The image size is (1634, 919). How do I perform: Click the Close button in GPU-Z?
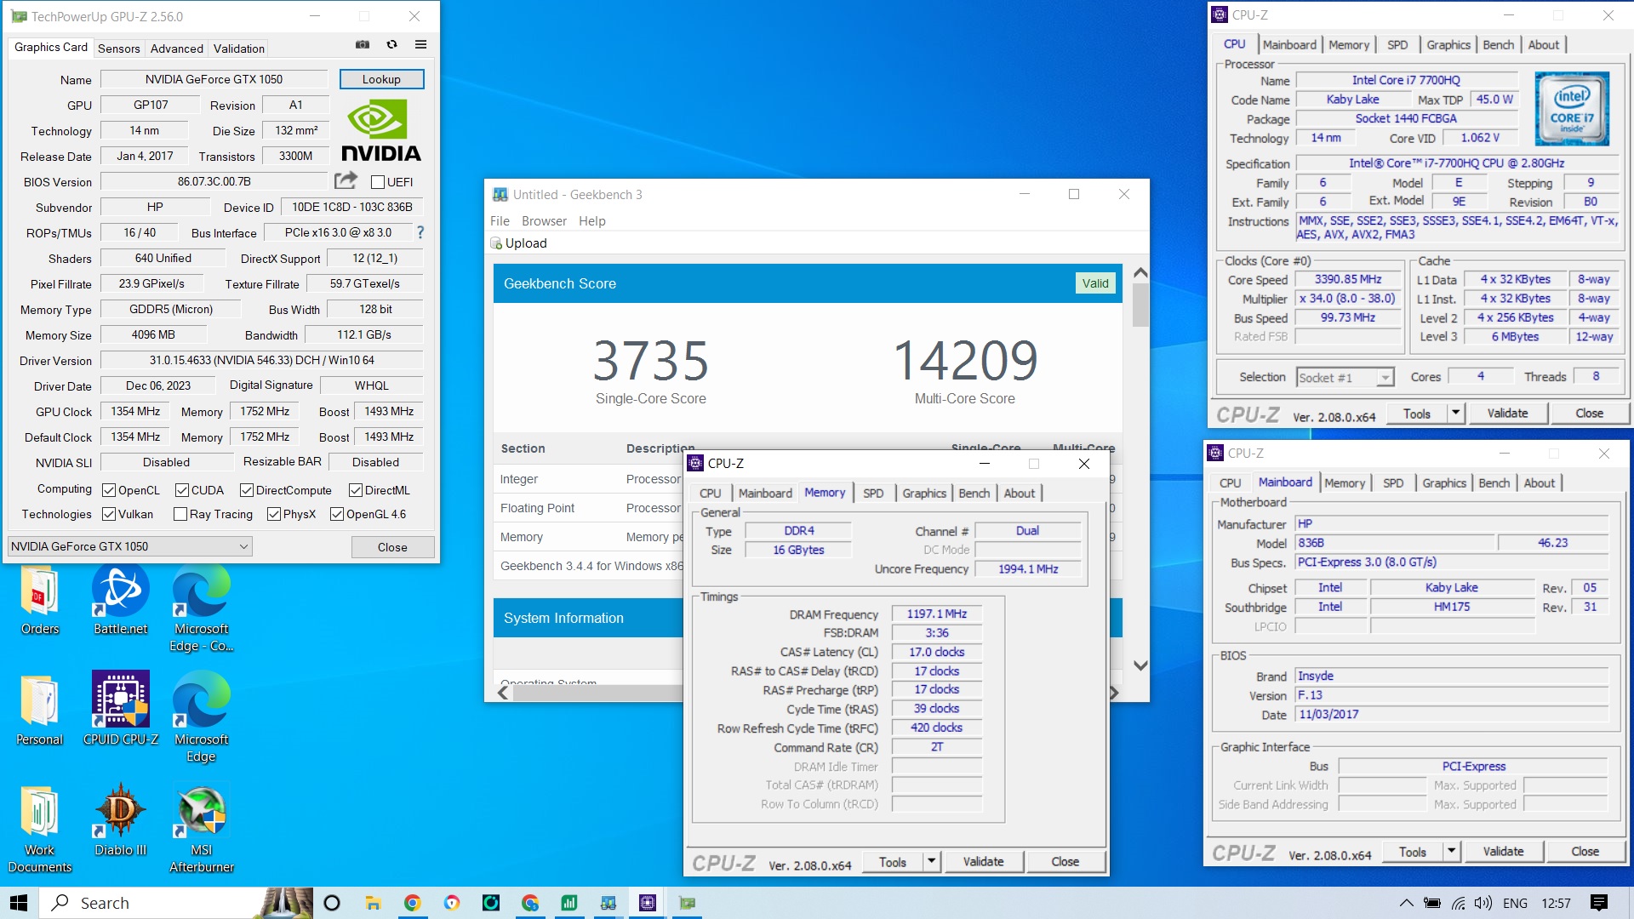click(x=392, y=547)
